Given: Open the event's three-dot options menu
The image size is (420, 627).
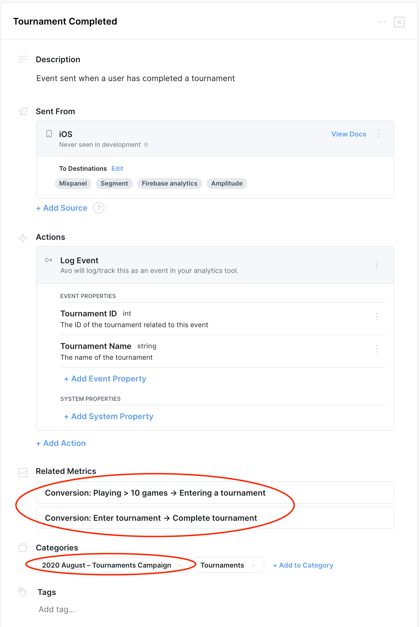Looking at the screenshot, I should [x=381, y=22].
